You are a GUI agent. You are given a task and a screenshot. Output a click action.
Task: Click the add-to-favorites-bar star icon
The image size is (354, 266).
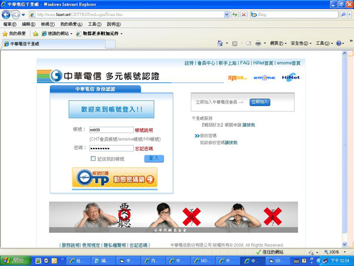35,34
